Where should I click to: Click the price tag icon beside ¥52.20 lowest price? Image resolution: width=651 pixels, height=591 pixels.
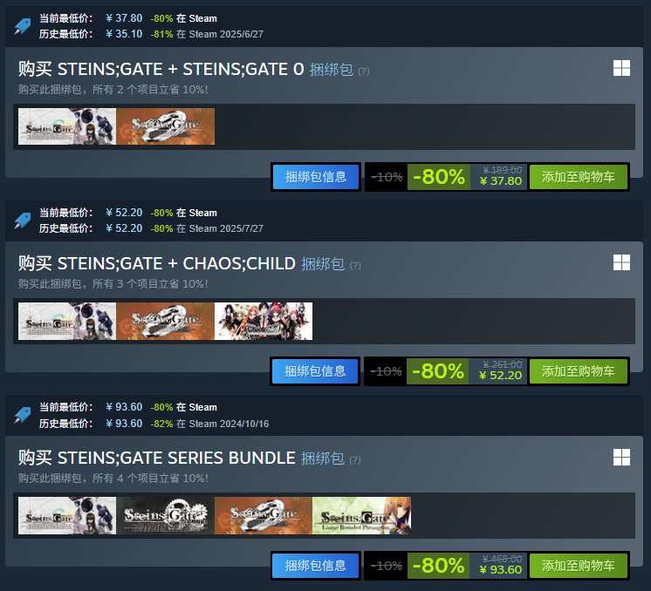(x=23, y=221)
